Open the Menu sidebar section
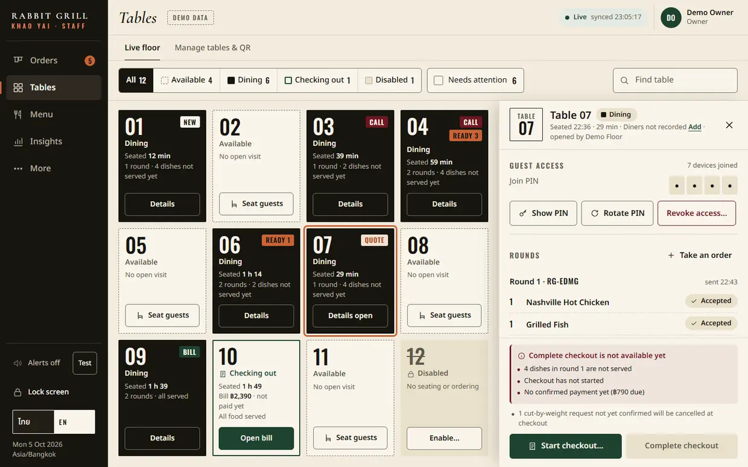 coord(54,114)
